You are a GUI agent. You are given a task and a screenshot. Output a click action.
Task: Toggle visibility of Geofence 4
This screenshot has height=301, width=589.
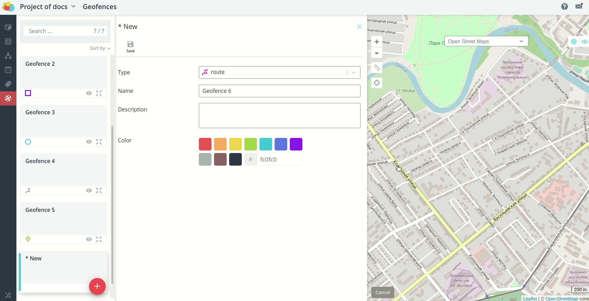point(89,190)
